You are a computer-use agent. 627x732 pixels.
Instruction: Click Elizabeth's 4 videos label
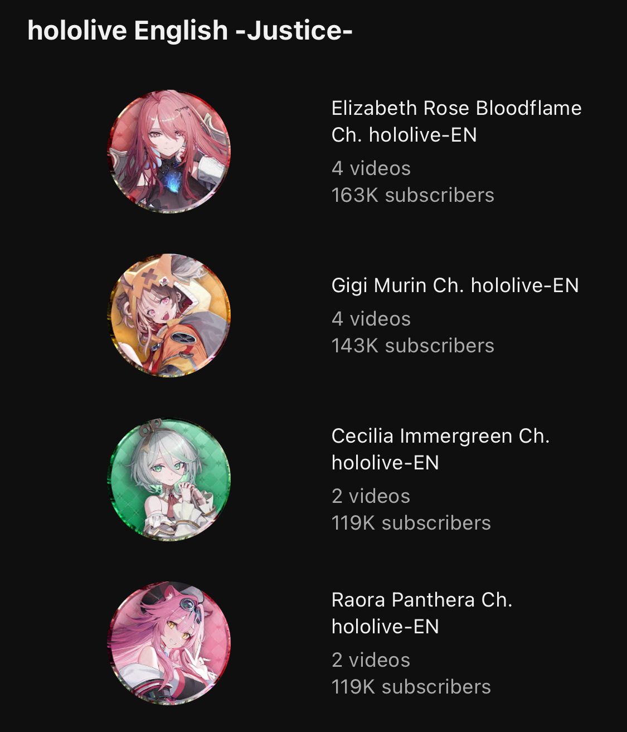click(371, 168)
